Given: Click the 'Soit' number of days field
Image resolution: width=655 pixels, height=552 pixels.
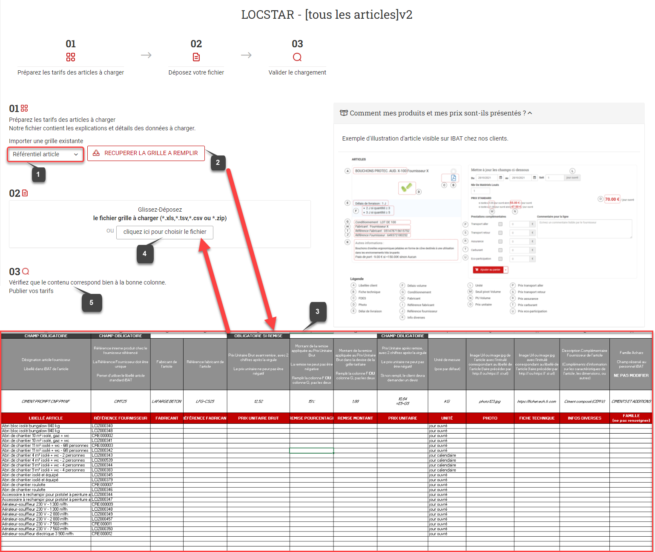Looking at the screenshot, I should point(555,178).
